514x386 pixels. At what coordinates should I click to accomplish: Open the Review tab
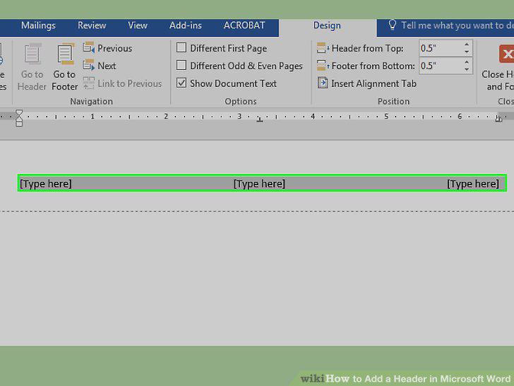coord(92,25)
